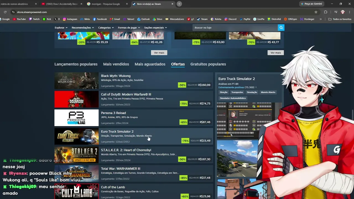Open the Persona 3 Reload listing
Image resolution: width=354 pixels, height=199 pixels.
click(x=134, y=117)
